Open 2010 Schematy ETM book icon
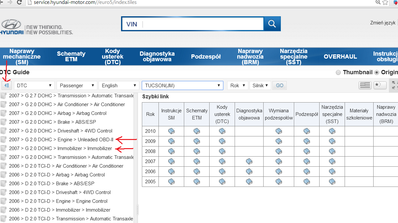Screen dimensions: 398x223 point(197,131)
